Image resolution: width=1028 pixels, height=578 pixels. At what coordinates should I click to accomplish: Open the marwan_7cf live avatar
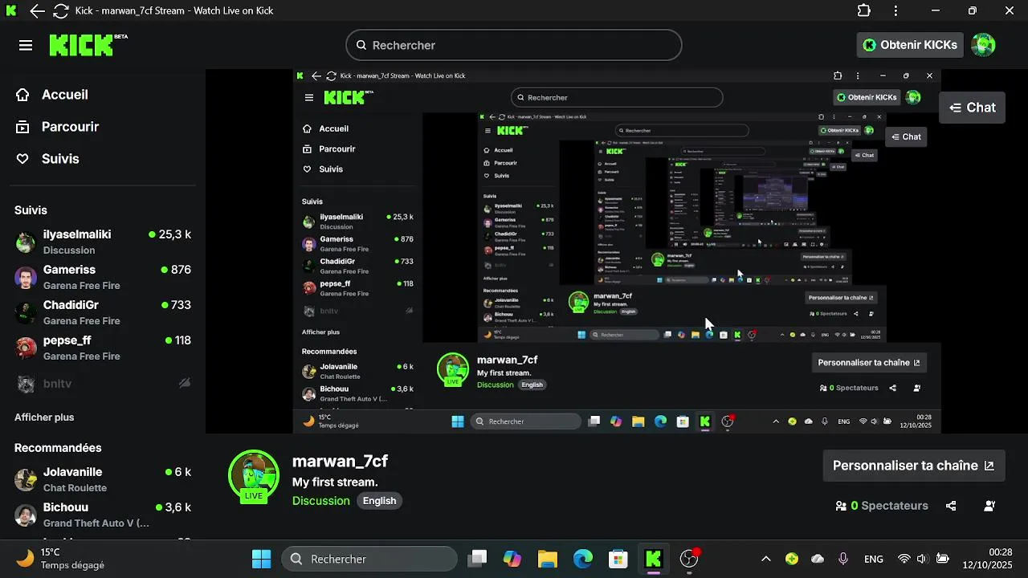coord(254,476)
